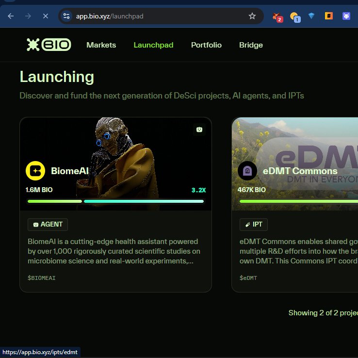The image size is (358, 358).
Task: Click the 3.2X multiplier value
Action: 198,190
